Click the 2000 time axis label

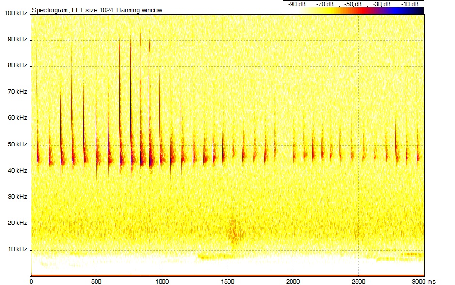point(293,282)
